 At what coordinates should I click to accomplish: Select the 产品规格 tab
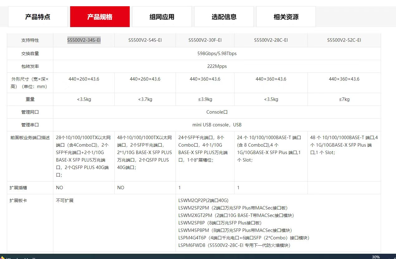(x=100, y=17)
